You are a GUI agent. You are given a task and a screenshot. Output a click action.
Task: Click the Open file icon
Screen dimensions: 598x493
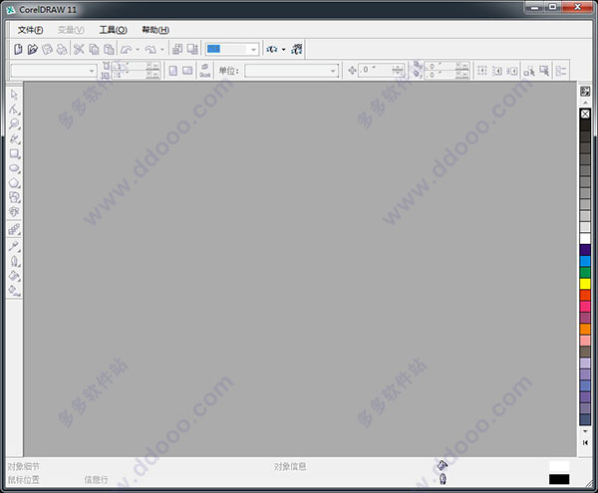point(33,49)
